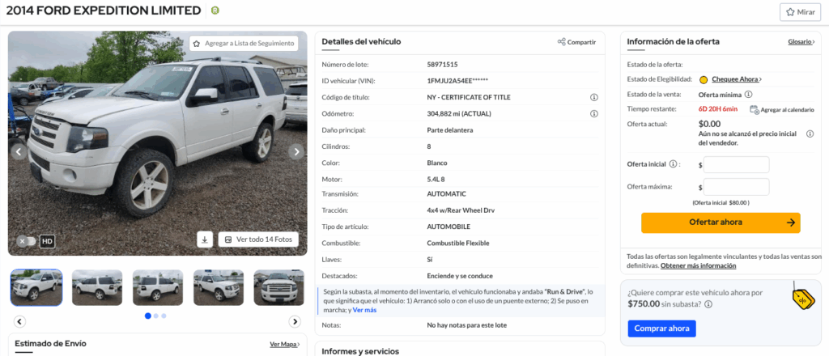Click info icon next to Oferta inicial
829x356 pixels.
coord(673,164)
